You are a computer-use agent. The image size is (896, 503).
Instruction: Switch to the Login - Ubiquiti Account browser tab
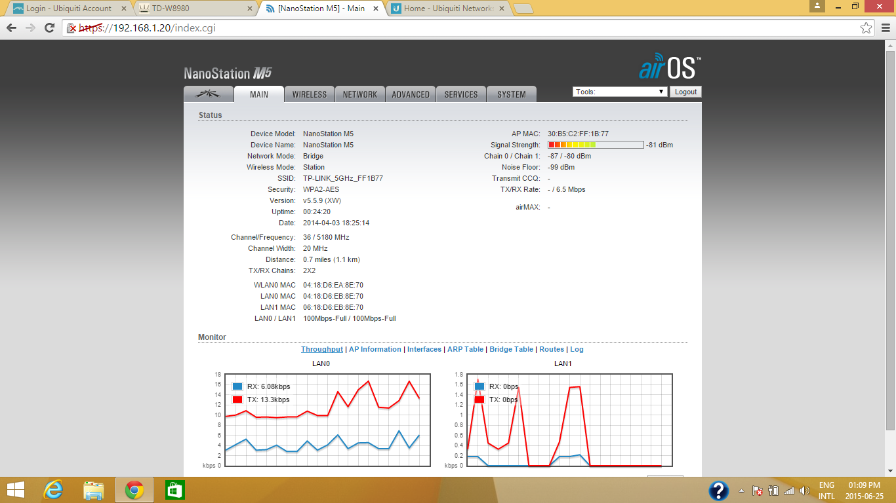[x=69, y=9]
